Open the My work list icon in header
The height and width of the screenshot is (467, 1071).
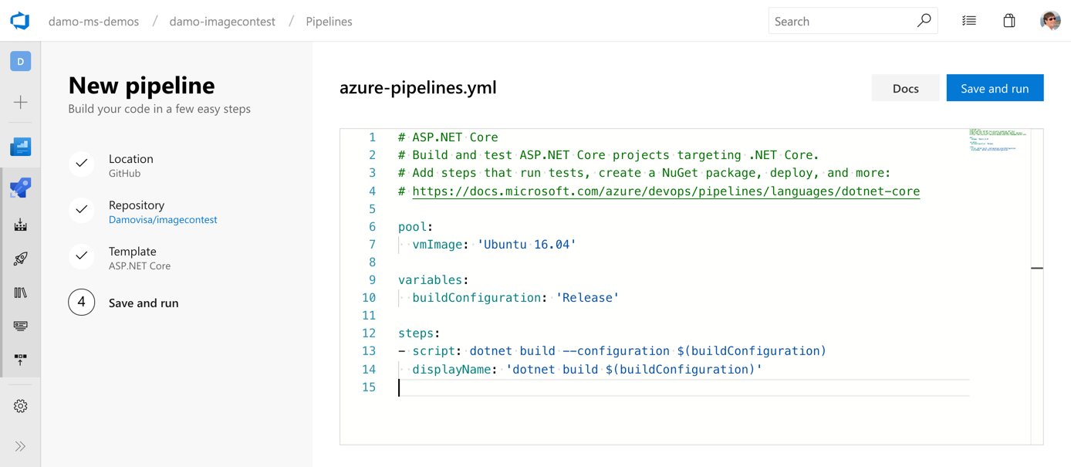click(x=968, y=20)
